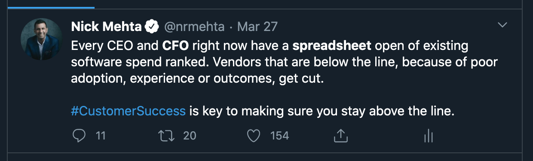The image size is (533, 161).
Task: Open tweet analytics bar chart icon
Action: [x=428, y=136]
